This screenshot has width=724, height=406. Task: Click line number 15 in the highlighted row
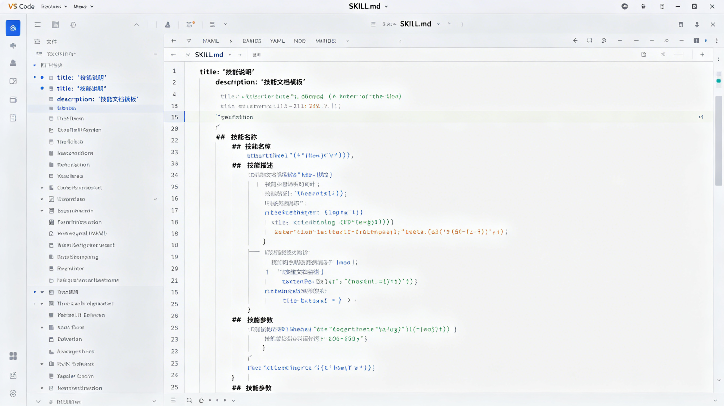(175, 117)
